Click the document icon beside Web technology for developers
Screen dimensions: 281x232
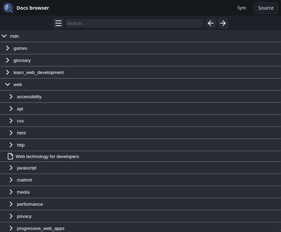click(10, 156)
